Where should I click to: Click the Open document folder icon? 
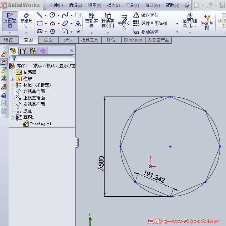210,5
